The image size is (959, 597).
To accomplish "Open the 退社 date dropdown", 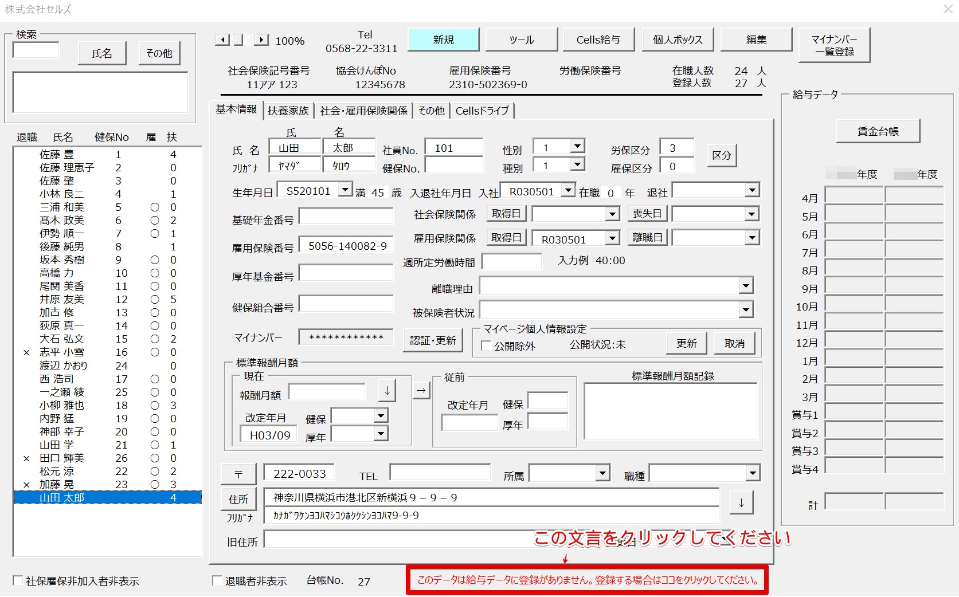I will [x=752, y=190].
